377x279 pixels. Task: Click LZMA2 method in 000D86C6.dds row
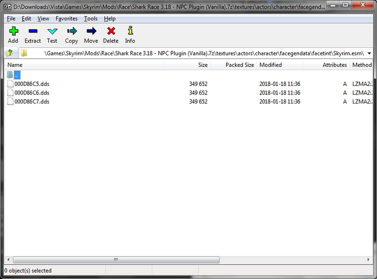[x=362, y=93]
